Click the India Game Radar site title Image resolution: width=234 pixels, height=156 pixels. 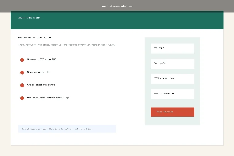tap(29, 18)
